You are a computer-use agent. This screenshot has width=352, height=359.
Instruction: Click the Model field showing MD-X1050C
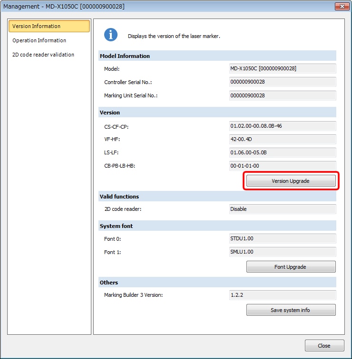pos(282,69)
